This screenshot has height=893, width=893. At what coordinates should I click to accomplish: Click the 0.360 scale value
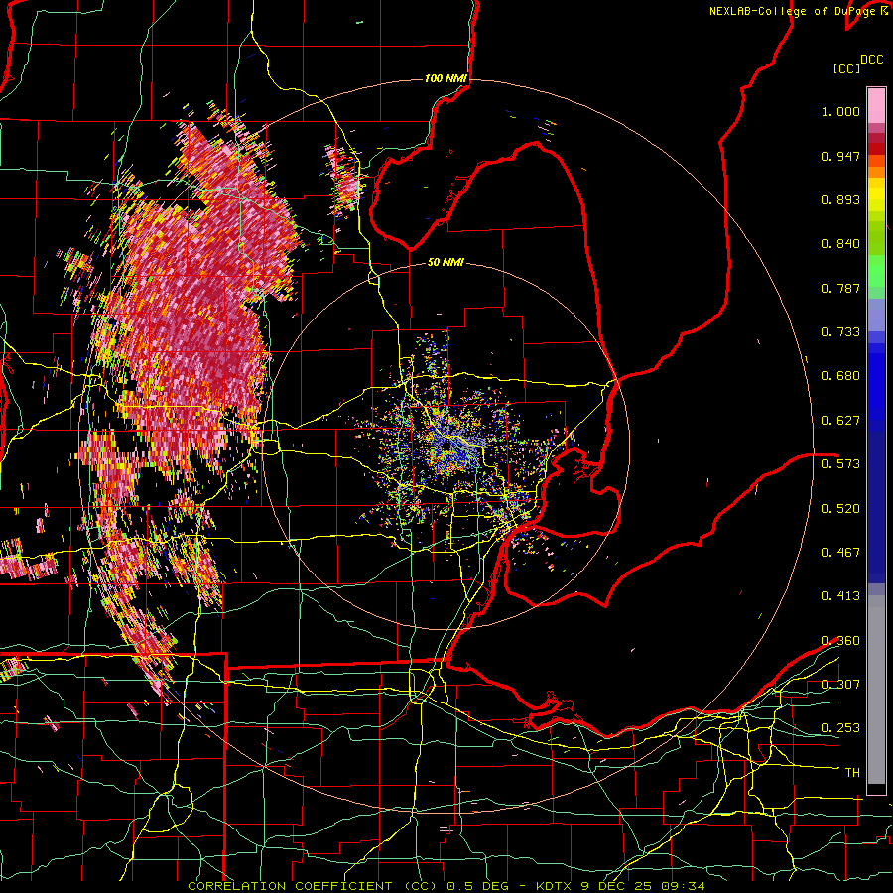coord(840,641)
